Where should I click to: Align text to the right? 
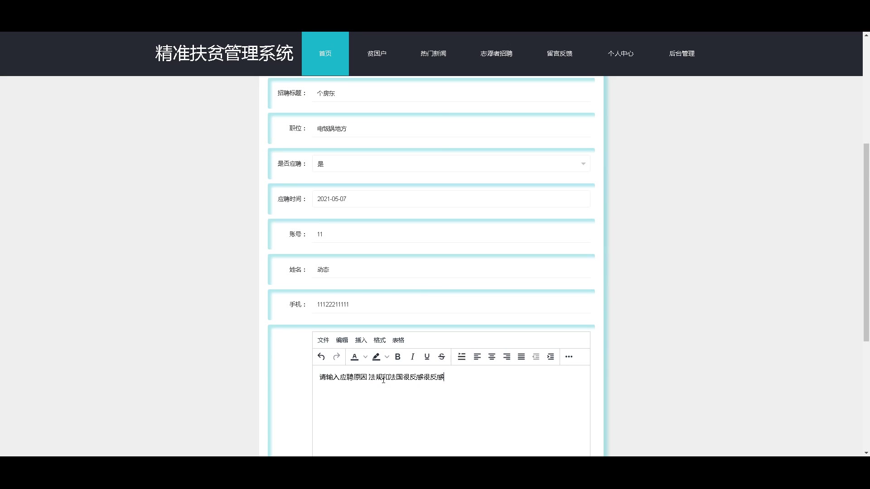507,357
